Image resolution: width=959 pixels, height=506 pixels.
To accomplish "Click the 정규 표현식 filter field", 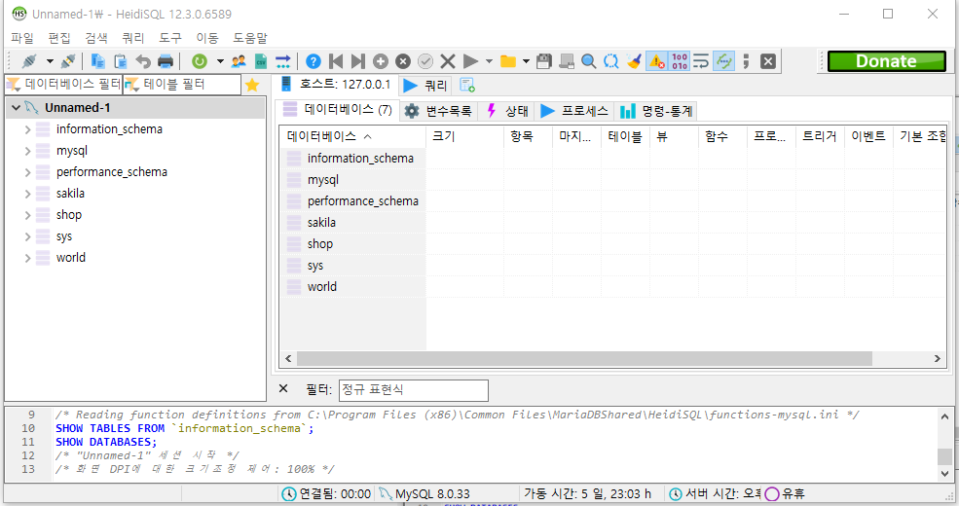I will pyautogui.click(x=414, y=390).
